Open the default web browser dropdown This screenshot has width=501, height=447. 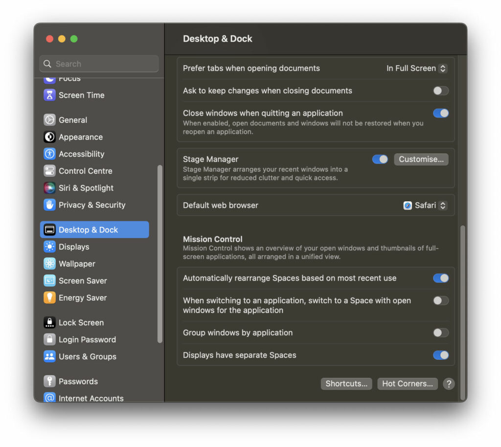coord(425,205)
